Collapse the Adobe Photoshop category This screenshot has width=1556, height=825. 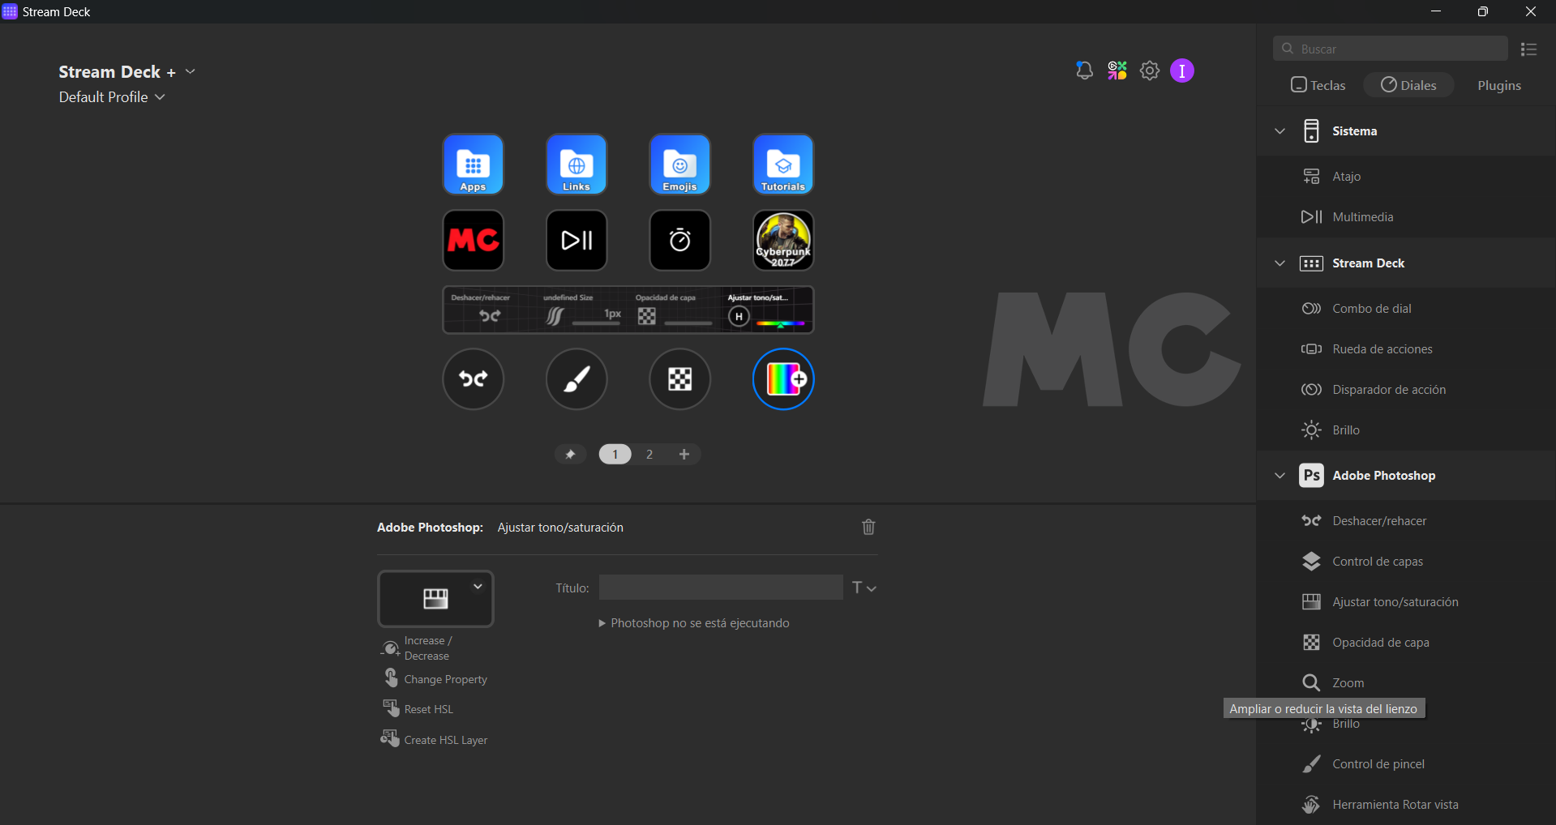click(1280, 476)
